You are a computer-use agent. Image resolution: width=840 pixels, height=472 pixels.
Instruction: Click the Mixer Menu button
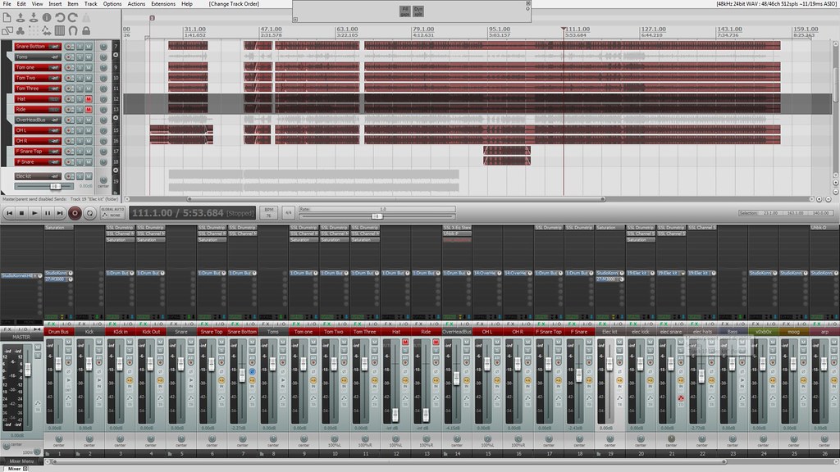[21, 461]
